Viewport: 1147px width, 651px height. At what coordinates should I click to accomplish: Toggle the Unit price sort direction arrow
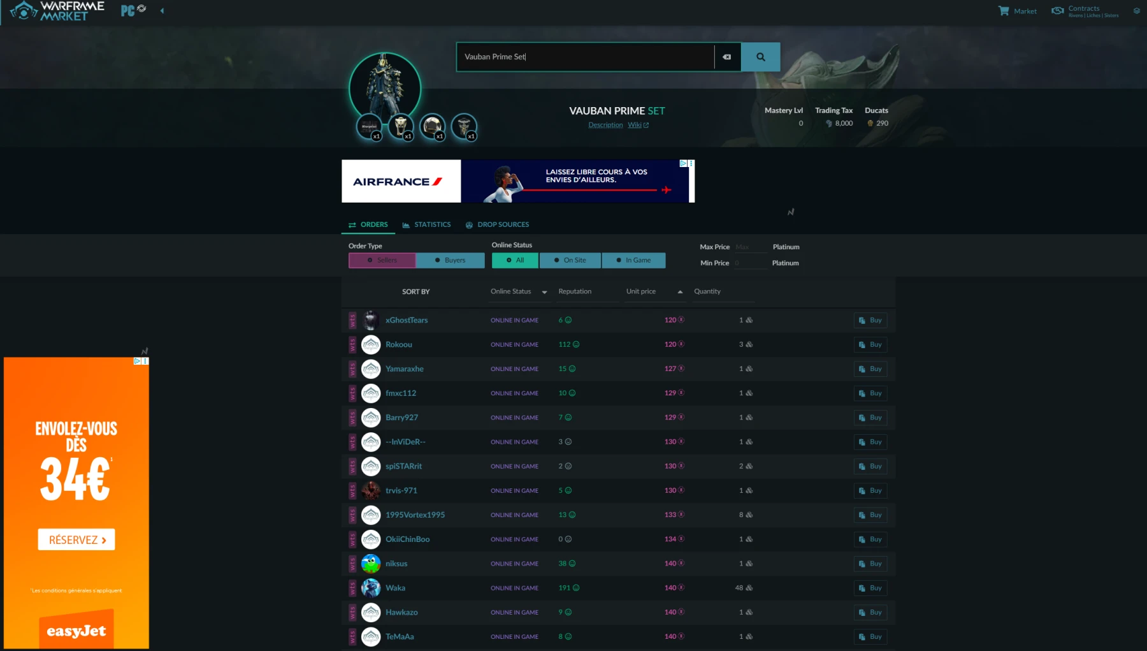point(680,292)
